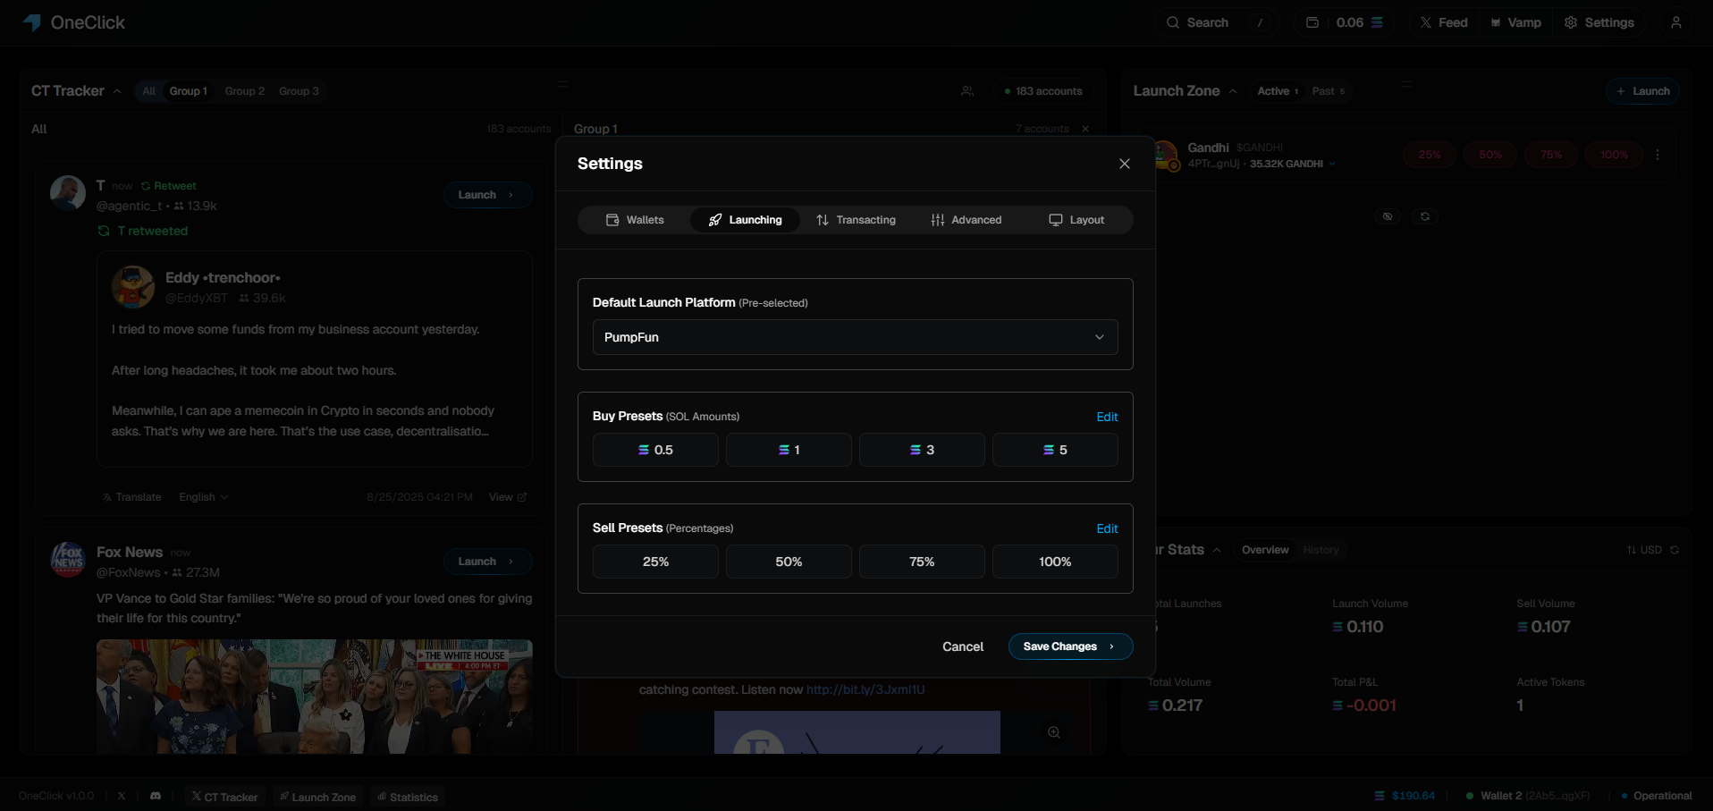1713x811 pixels.
Task: Click the Stats refresh icon
Action: pyautogui.click(x=1675, y=550)
